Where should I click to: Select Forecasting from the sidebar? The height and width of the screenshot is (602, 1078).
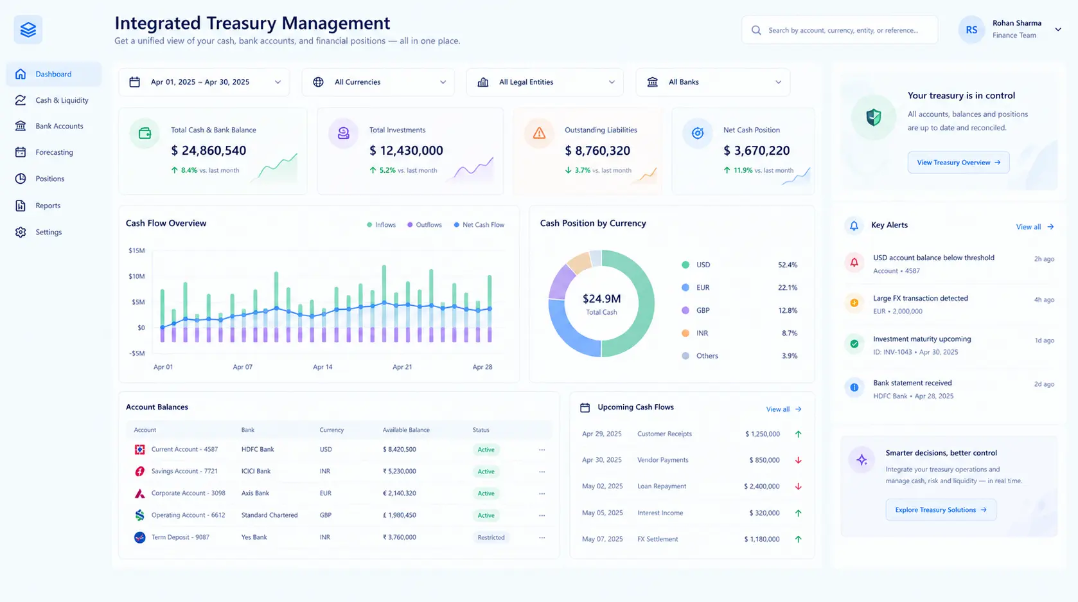point(54,152)
